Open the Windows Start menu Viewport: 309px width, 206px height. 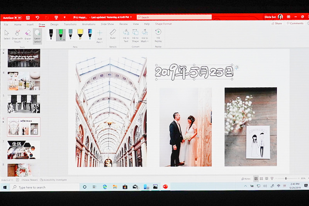(5, 187)
